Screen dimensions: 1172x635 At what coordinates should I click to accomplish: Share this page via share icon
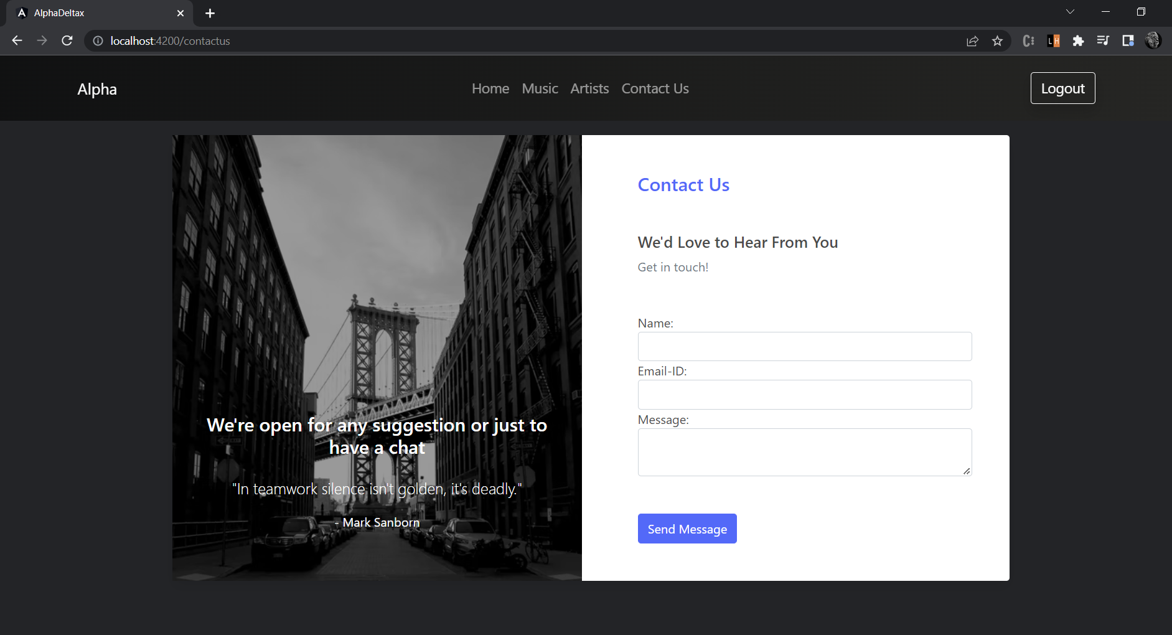coord(972,41)
